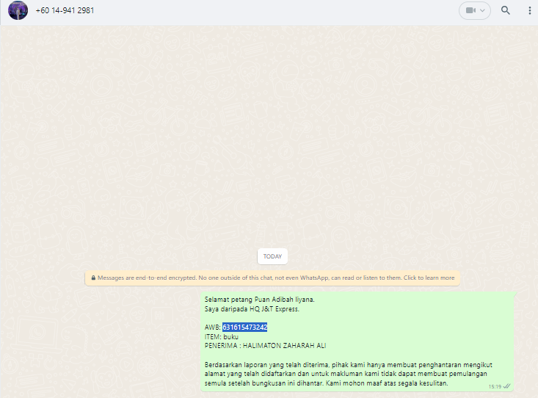Click the double-tick delivery status icon
The height and width of the screenshot is (398, 538).
506,386
